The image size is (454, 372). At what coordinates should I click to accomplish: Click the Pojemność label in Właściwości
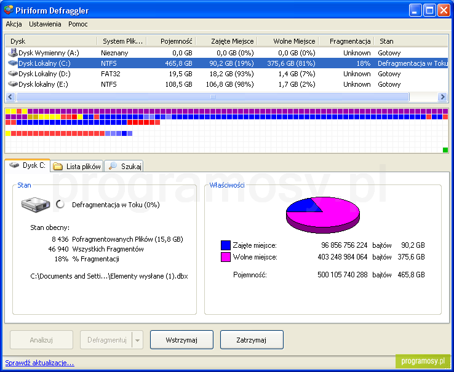coord(250,274)
